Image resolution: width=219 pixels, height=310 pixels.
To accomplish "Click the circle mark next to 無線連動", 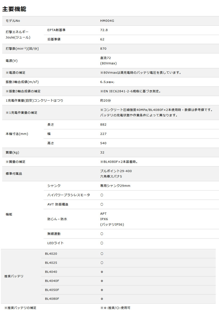I will coord(102,234).
